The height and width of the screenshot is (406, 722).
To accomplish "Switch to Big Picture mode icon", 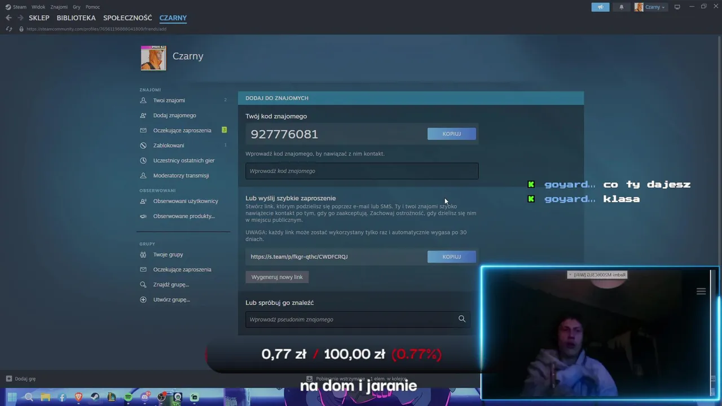I will 677,7.
